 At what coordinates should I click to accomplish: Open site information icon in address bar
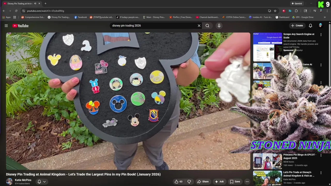pyautogui.click(x=24, y=11)
